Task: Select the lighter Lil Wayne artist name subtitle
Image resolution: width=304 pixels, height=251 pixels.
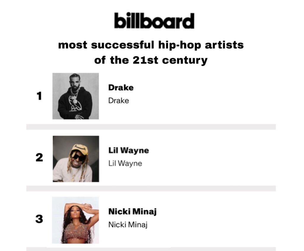Action: click(x=125, y=163)
